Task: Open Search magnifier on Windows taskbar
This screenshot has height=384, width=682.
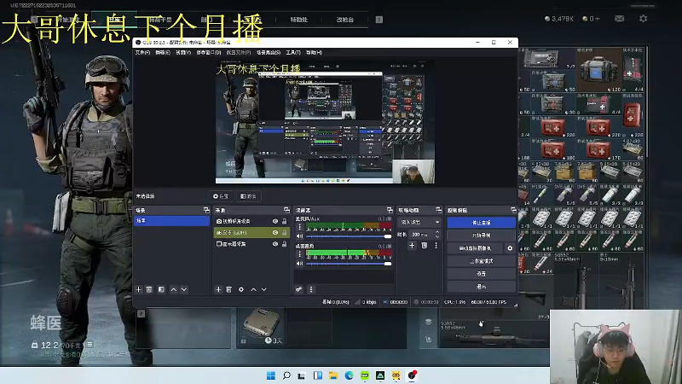Action: [x=286, y=375]
